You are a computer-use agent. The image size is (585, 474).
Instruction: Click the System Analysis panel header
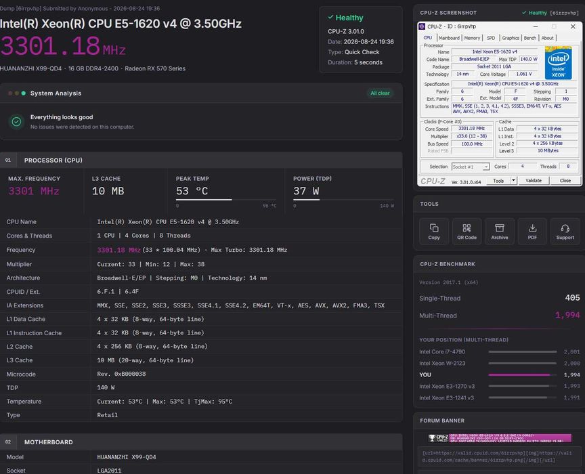click(x=201, y=93)
